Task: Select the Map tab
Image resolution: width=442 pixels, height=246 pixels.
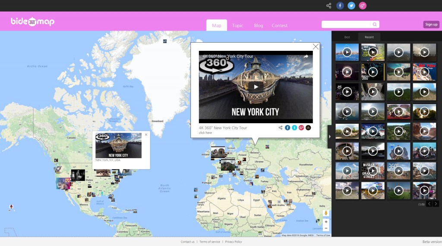Action: coord(217,25)
